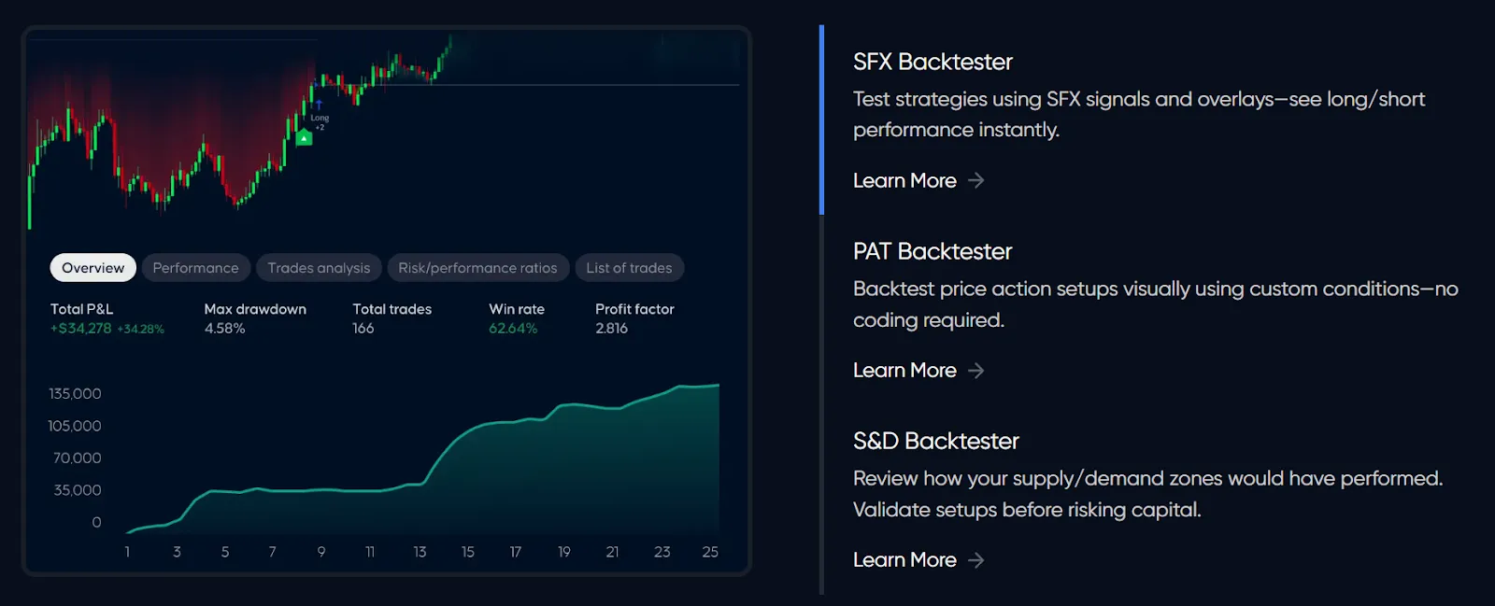This screenshot has width=1495, height=606.
Task: Click arrow icon next to S&D Learn More
Action: pyautogui.click(x=976, y=560)
